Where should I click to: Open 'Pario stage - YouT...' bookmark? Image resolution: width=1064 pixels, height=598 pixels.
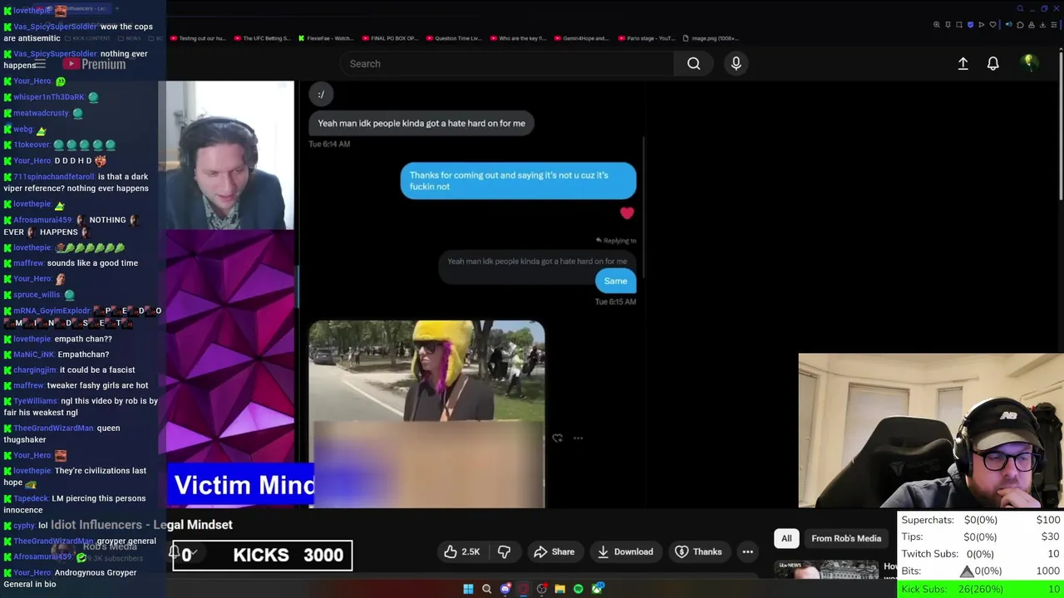pyautogui.click(x=645, y=38)
